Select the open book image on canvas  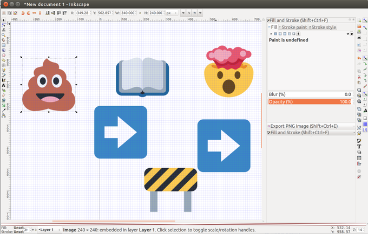[142, 77]
